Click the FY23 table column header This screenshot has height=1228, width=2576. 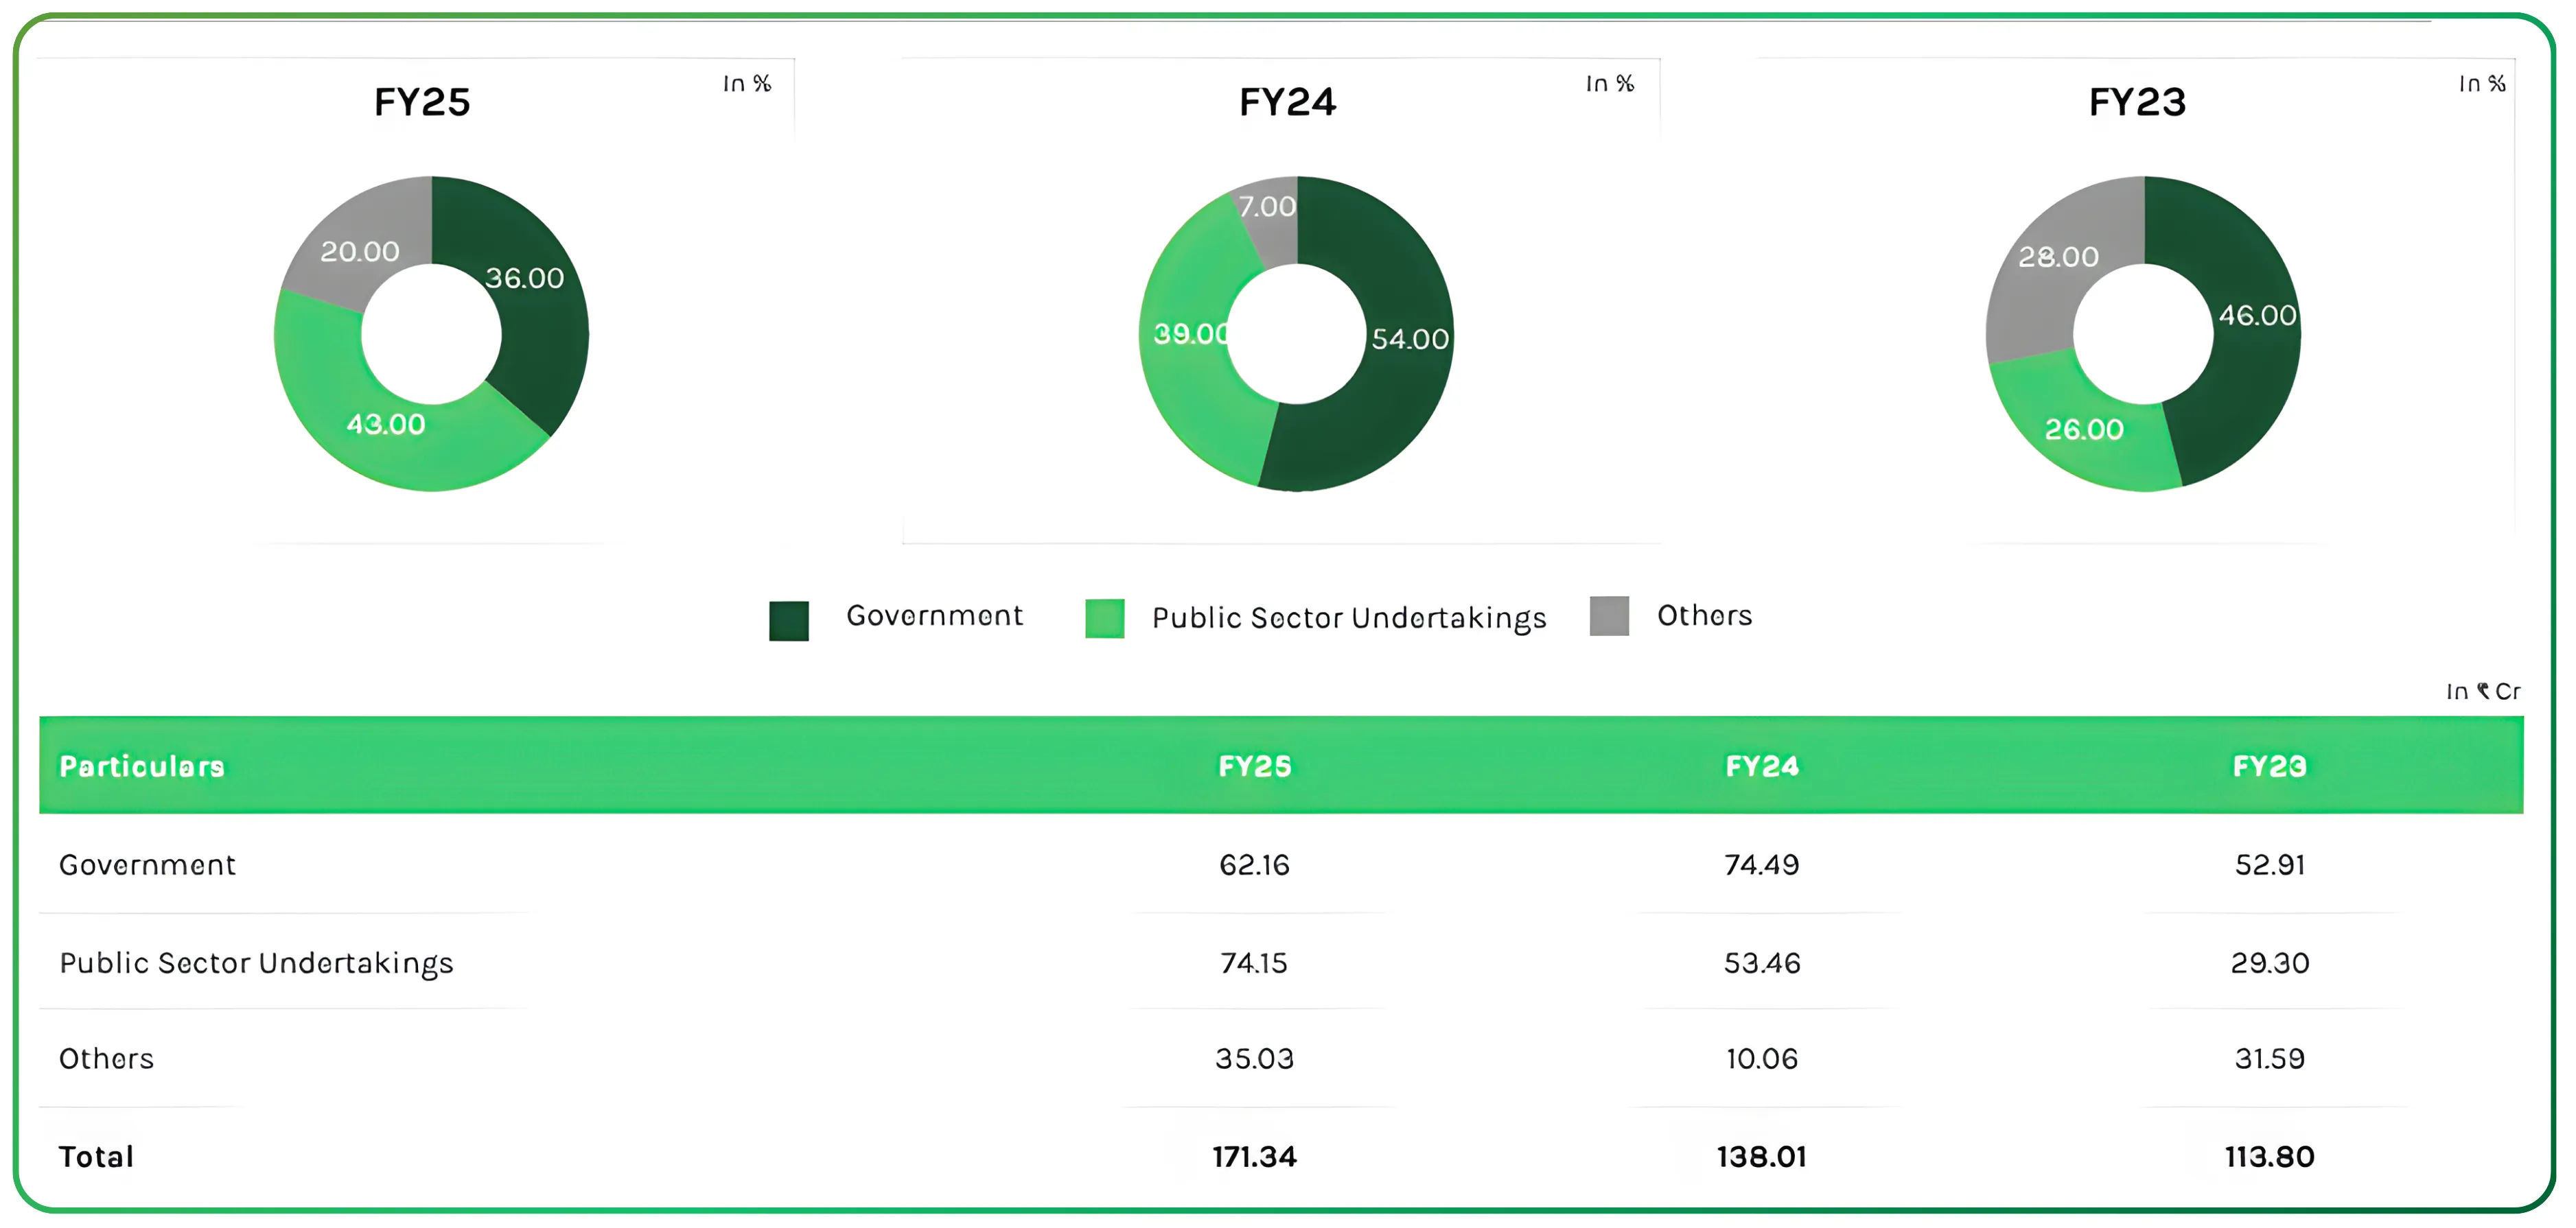pyautogui.click(x=2269, y=766)
